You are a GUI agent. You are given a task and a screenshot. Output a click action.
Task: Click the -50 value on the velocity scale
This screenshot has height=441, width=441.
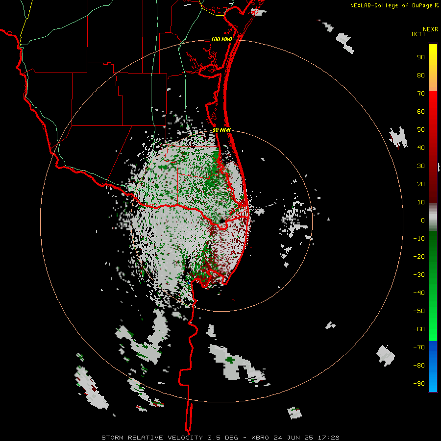[x=419, y=311]
